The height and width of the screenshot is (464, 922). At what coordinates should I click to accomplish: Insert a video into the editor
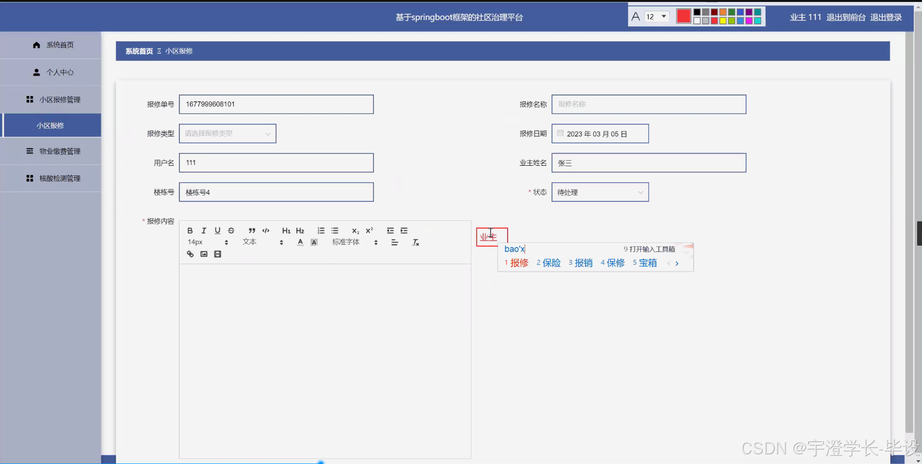(217, 254)
